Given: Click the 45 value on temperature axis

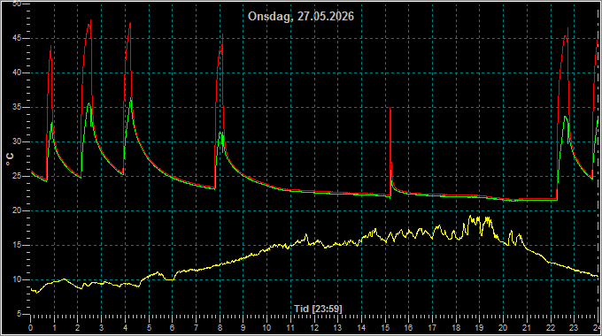Looking at the screenshot, I should point(17,38).
